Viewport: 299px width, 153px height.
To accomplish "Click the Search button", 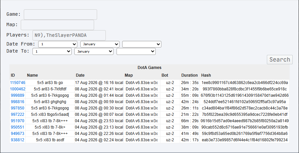I will pyautogui.click(x=280, y=60).
